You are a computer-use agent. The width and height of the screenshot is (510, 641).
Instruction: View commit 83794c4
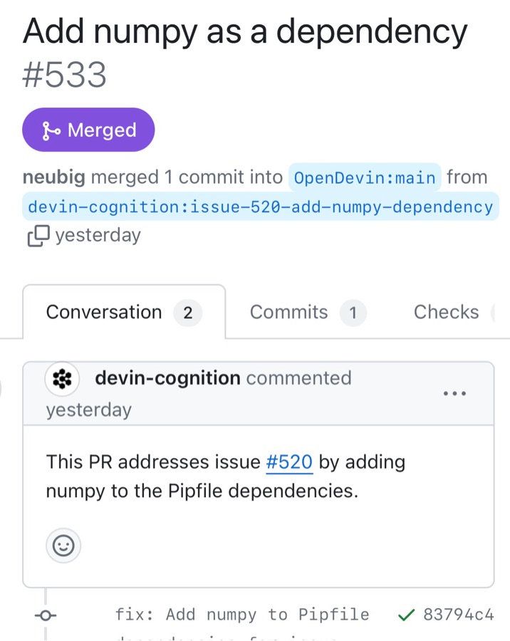click(x=458, y=615)
